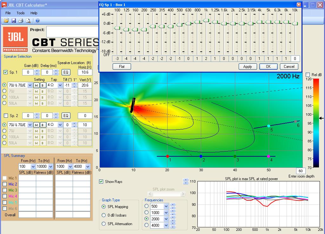
Task: Click the green Mic 3 marker on map
Action: click(x=235, y=156)
